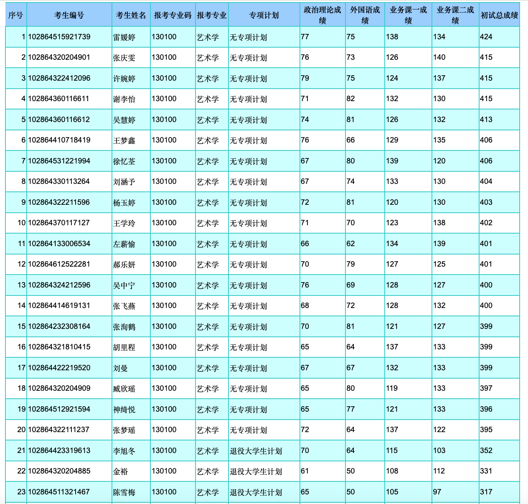
Task: Click 艺术学 in 刘曼's row
Action: 208,368
